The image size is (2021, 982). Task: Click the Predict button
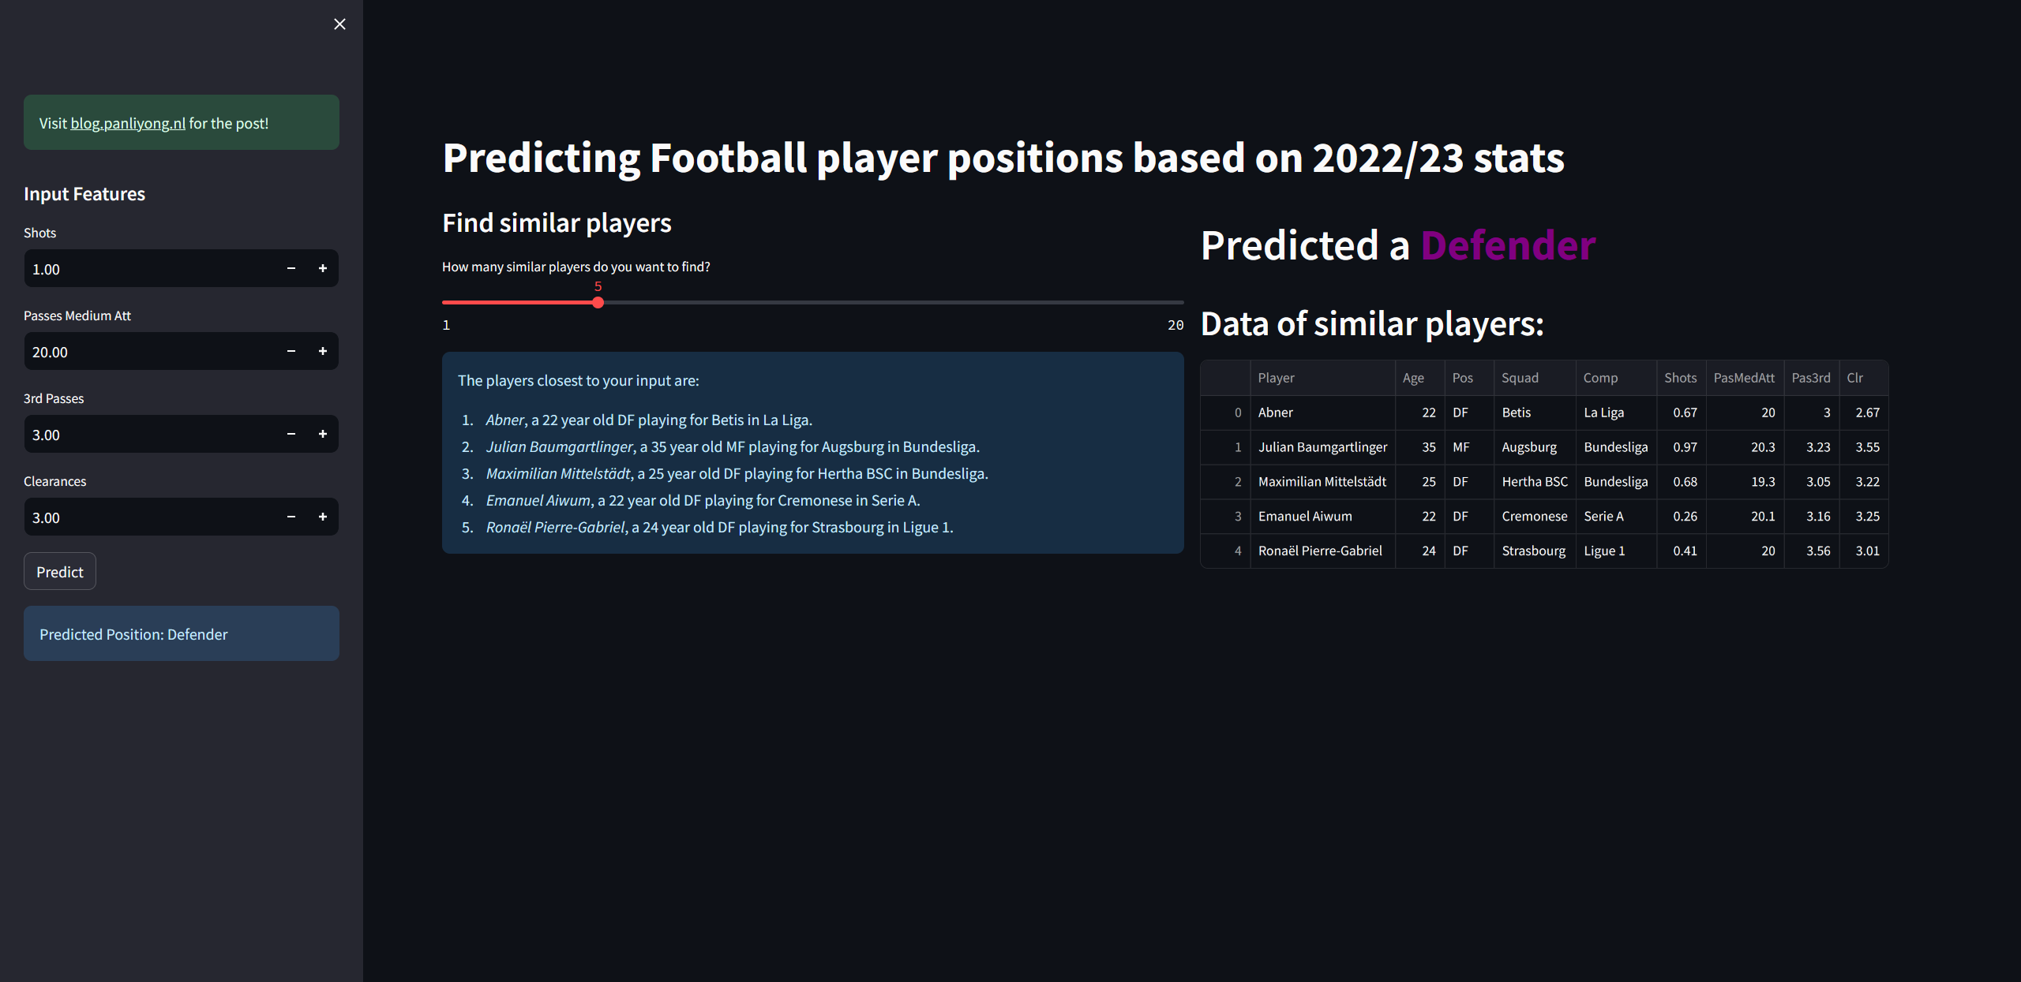pos(60,572)
